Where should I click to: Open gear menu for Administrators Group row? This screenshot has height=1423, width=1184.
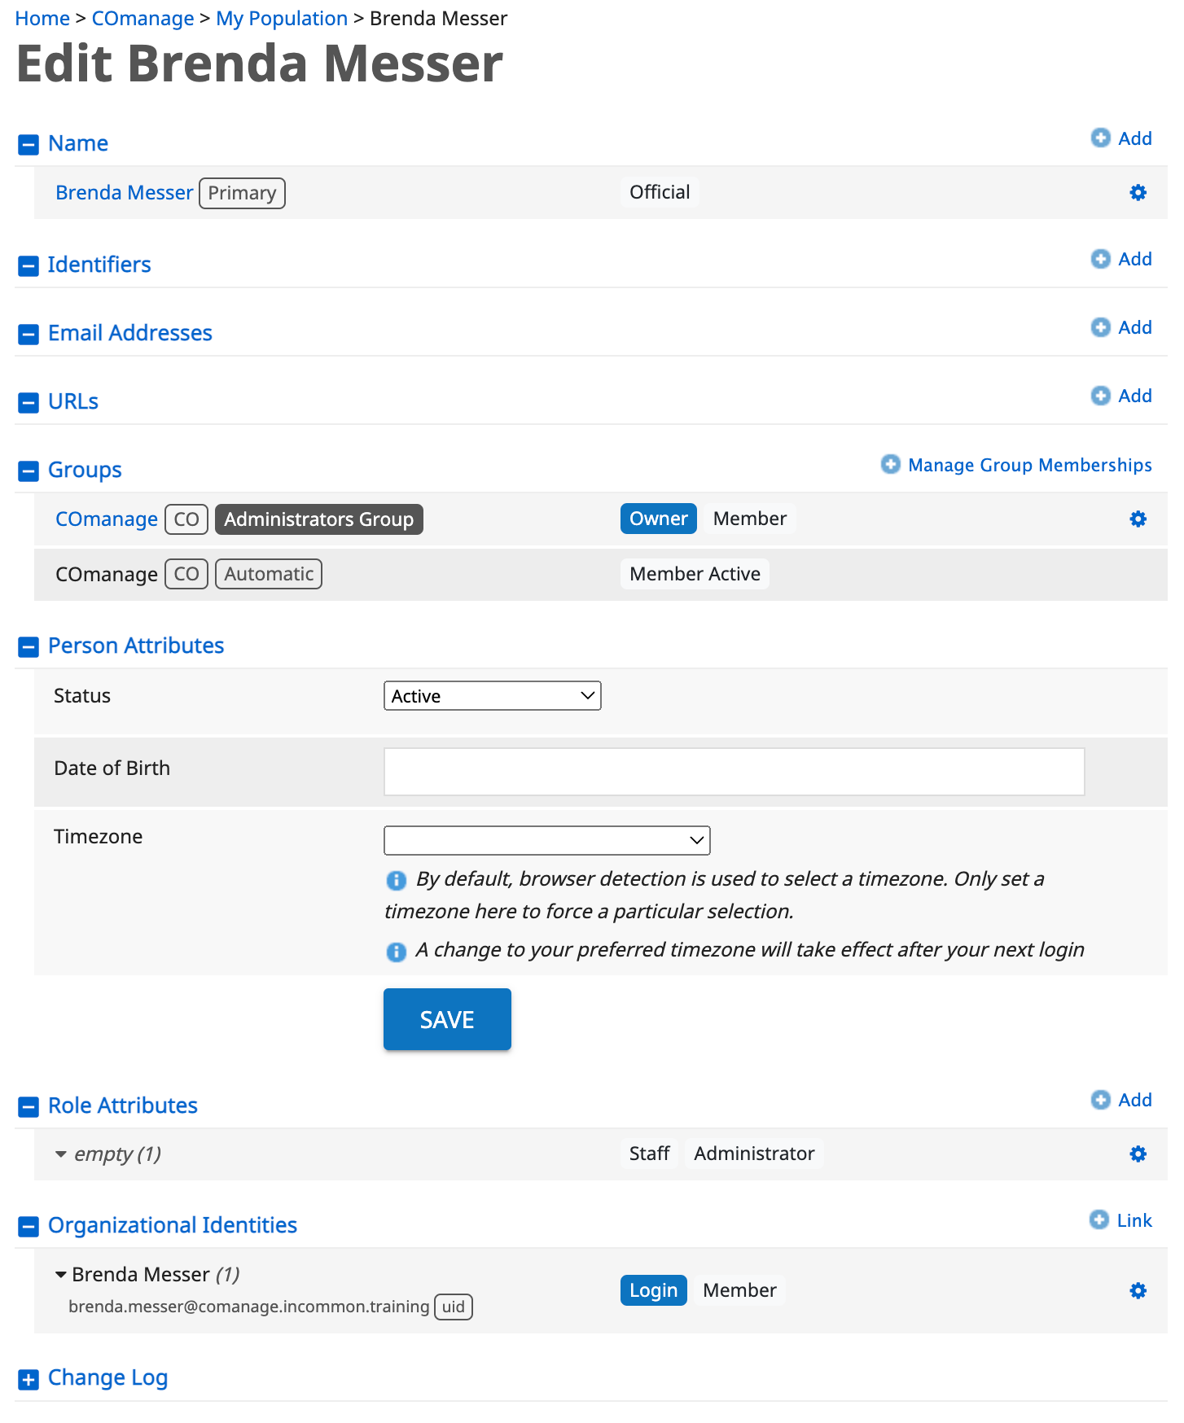pos(1138,519)
